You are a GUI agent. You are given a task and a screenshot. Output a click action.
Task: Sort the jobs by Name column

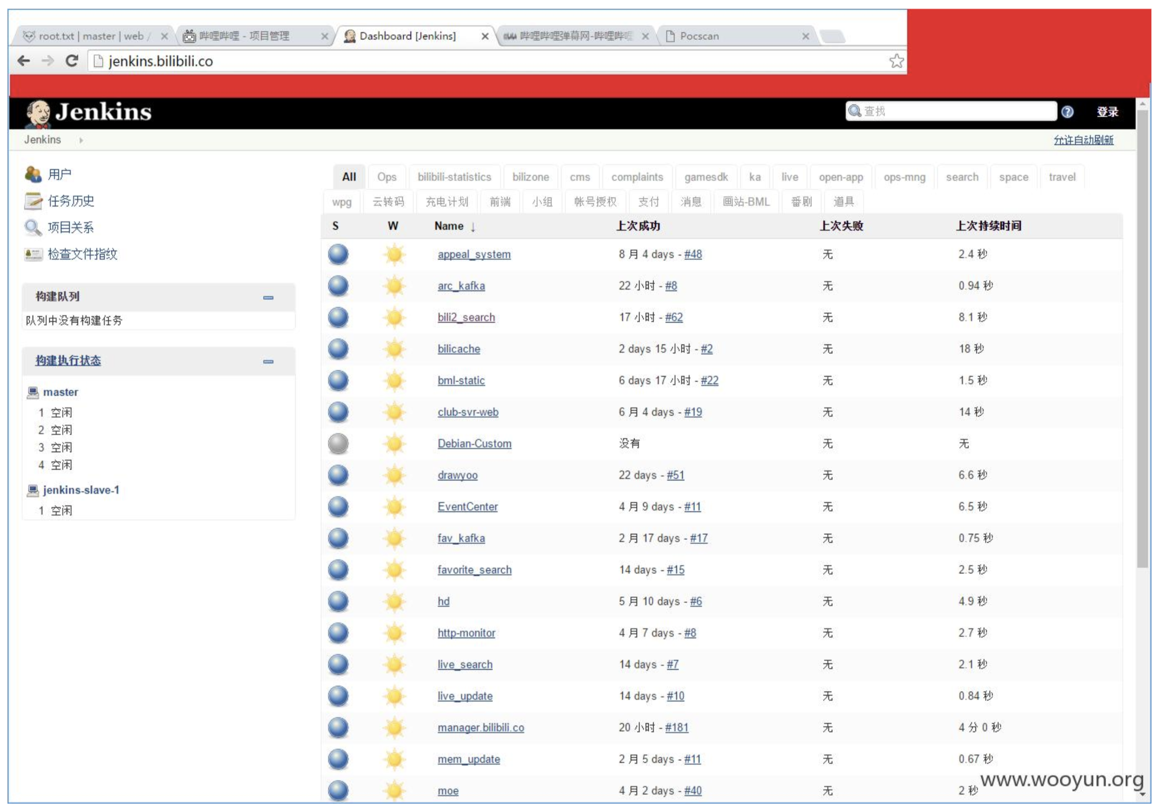[449, 226]
